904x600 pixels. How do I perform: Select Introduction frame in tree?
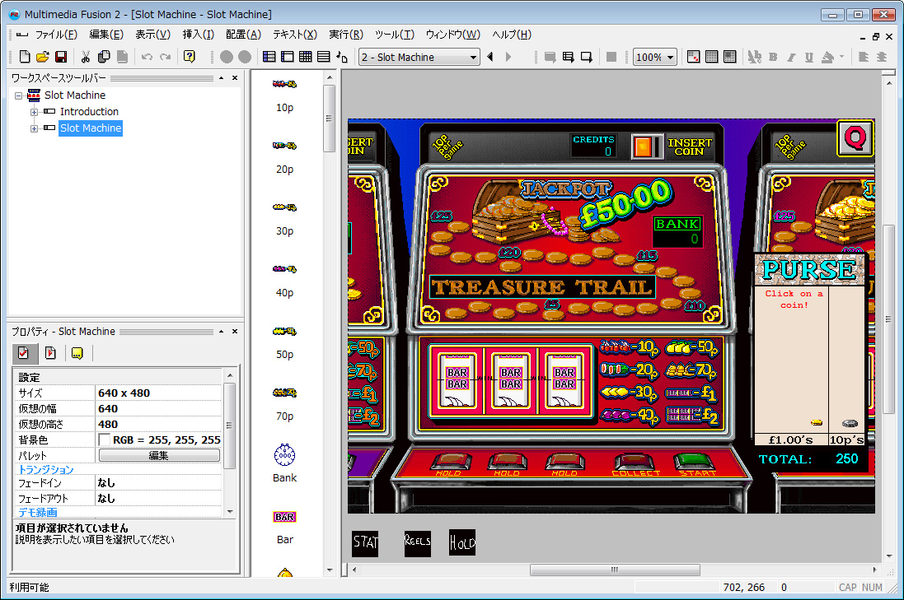click(x=89, y=112)
